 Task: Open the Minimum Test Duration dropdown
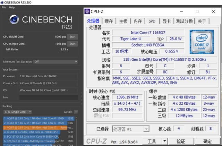55,62
